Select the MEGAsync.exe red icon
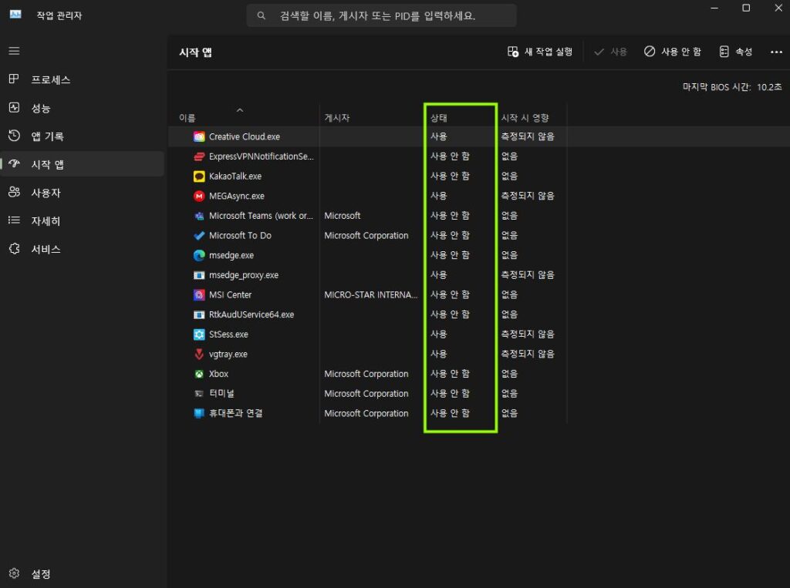Image resolution: width=790 pixels, height=588 pixels. tap(199, 197)
